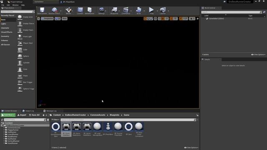This screenshot has height=150, width=267.
Task: Switch to the Output Log tab
Action: (28, 111)
